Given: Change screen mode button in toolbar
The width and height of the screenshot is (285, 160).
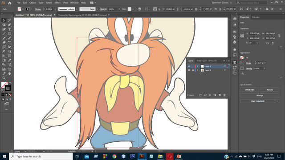Looking at the screenshot, I should pyautogui.click(x=7, y=104).
